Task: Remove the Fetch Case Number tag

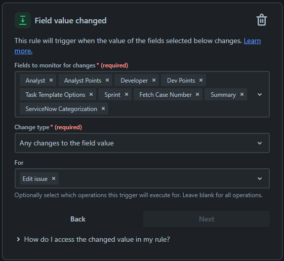Action: point(197,94)
